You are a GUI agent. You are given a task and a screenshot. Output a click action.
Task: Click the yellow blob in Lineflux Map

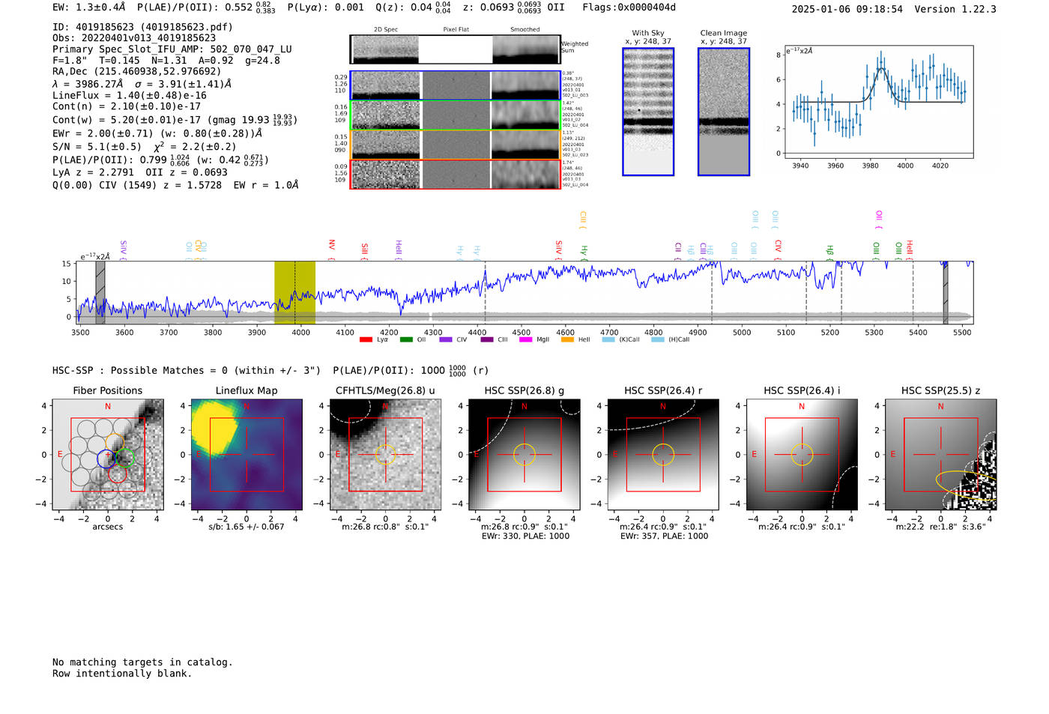(216, 426)
